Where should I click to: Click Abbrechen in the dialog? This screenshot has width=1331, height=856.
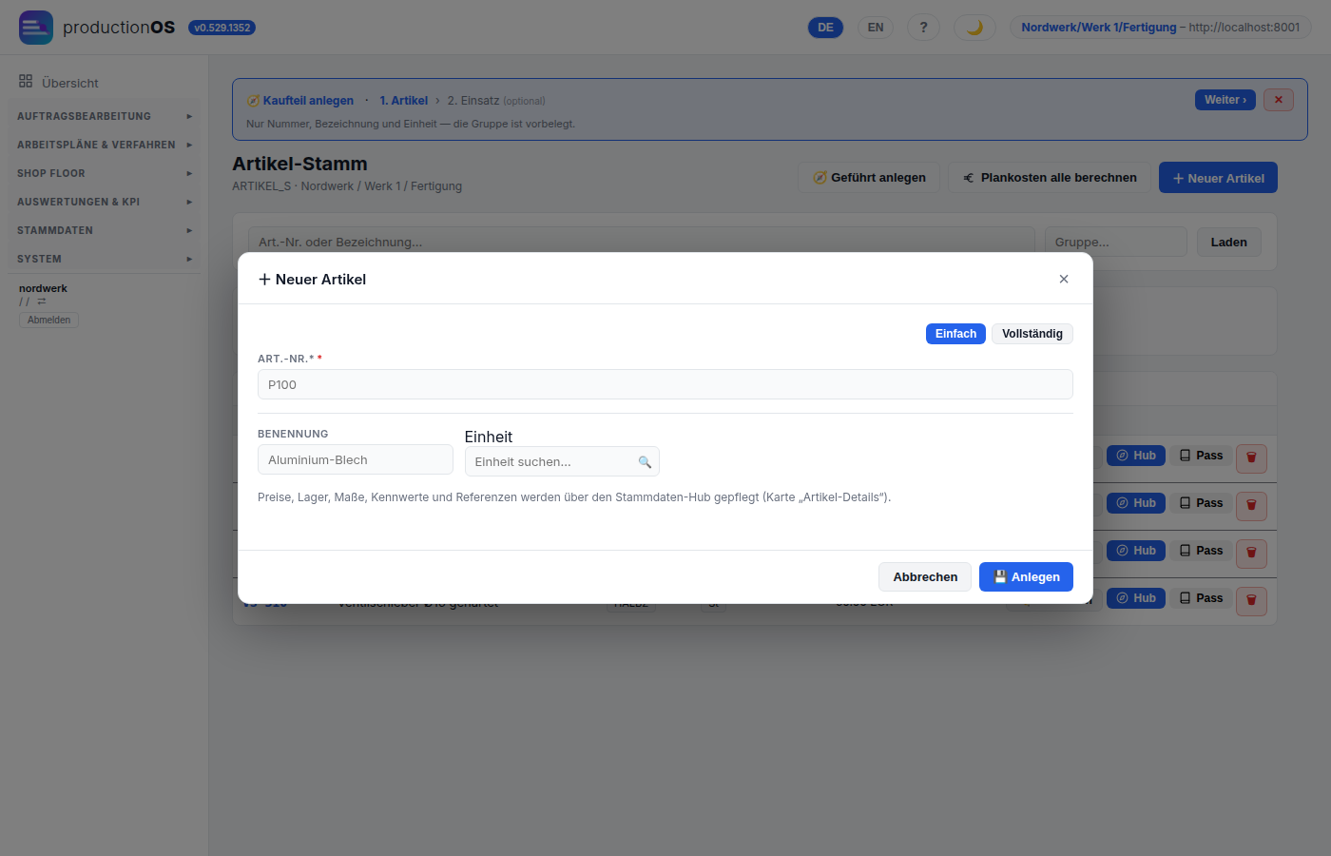point(925,577)
